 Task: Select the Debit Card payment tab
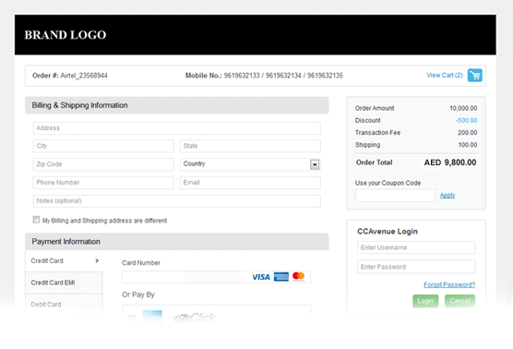point(65,305)
